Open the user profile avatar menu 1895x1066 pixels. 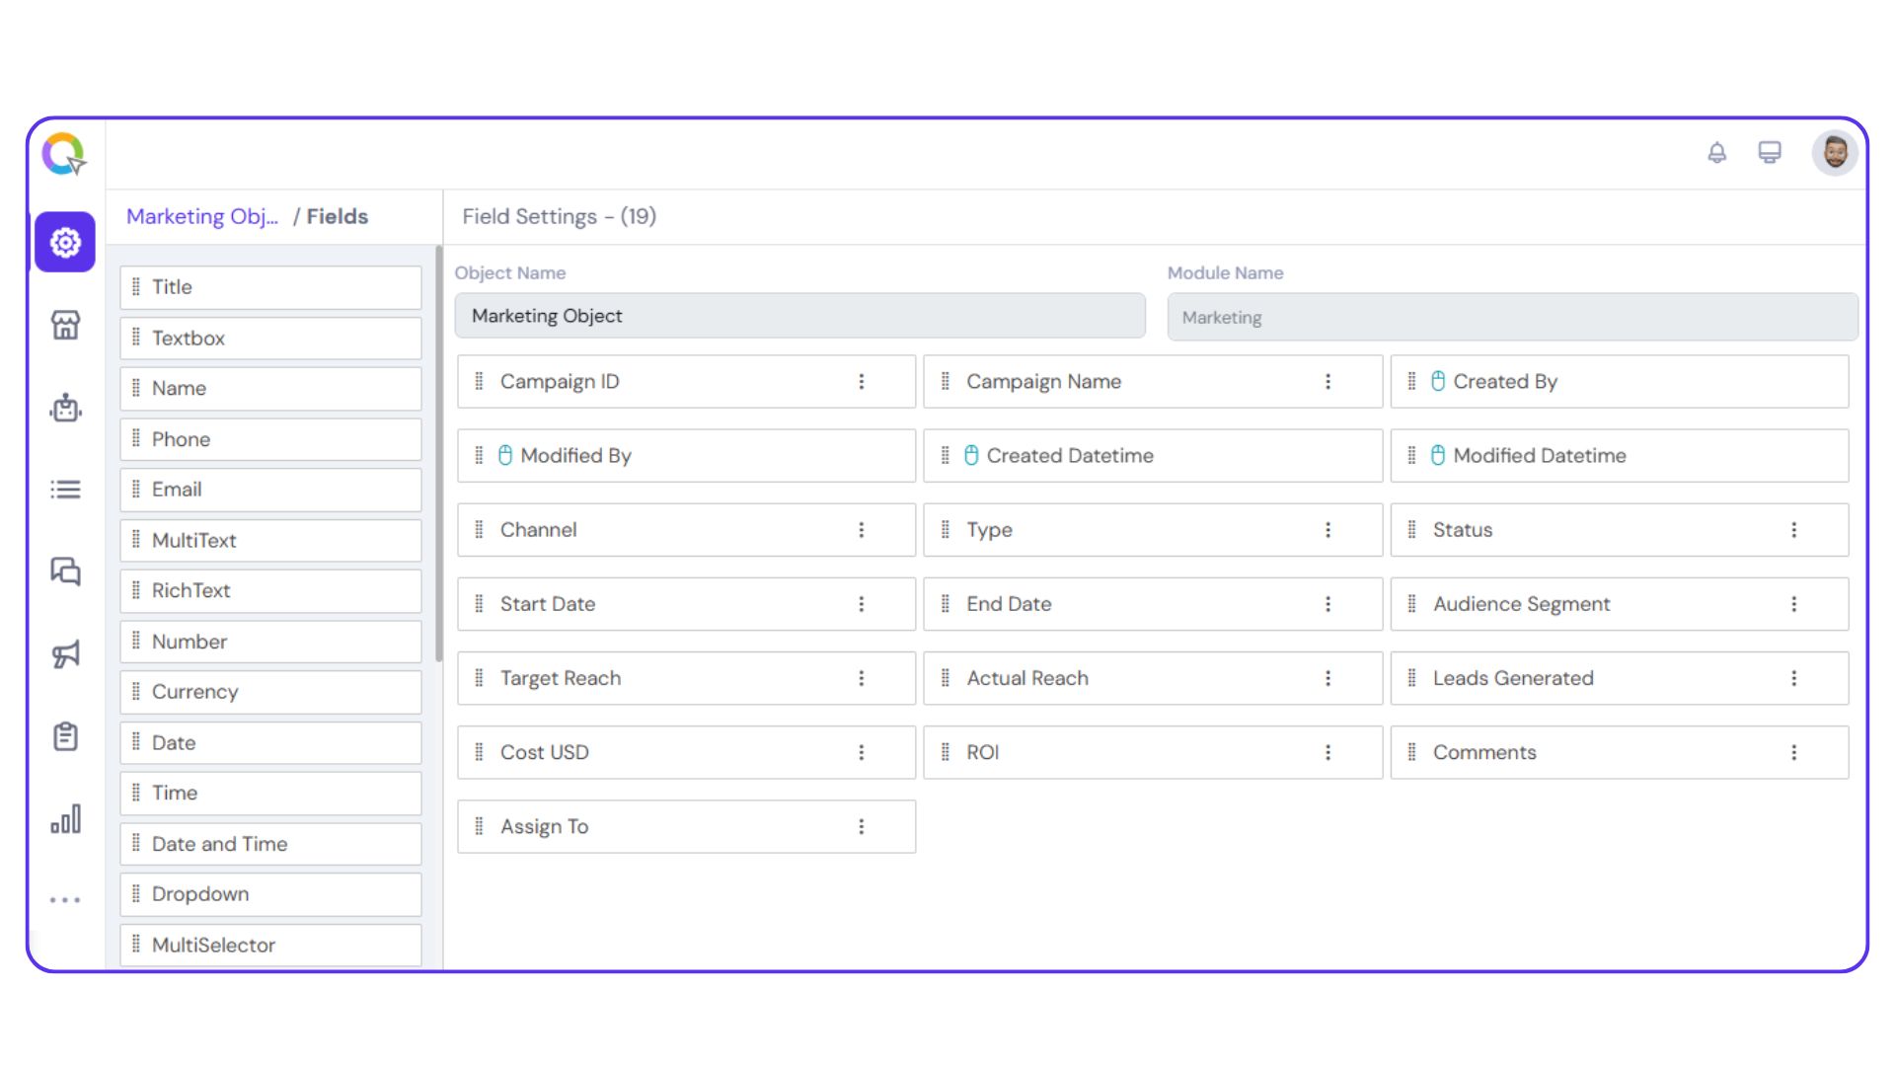(x=1835, y=153)
